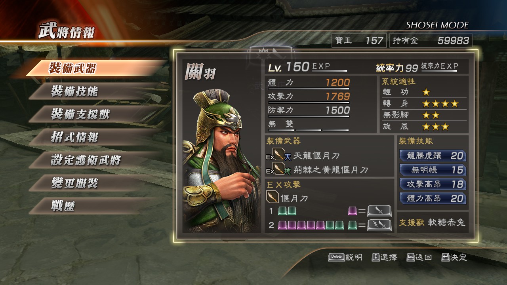
Task: Click the 荊棘之黃龍偃月刀 weapon icon
Action: point(280,169)
